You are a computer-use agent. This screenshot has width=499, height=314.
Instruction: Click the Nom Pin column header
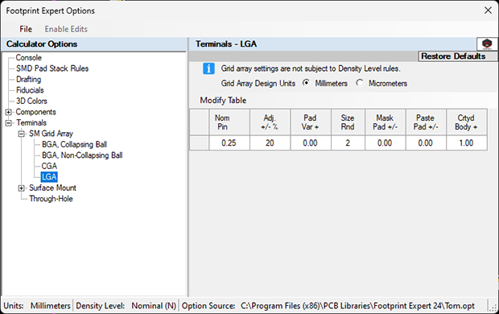[x=229, y=122]
